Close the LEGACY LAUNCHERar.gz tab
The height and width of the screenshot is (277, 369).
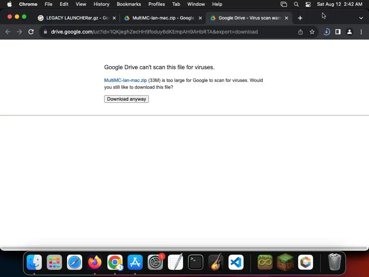coord(114,18)
